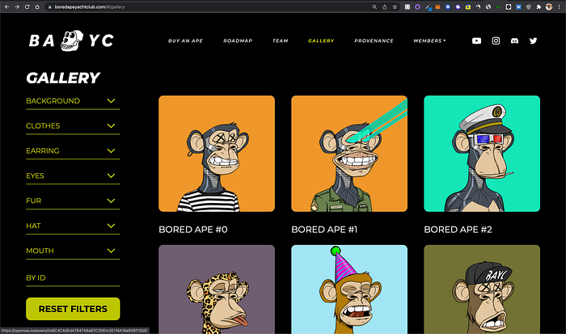
Task: Expand the EYES filter chevron
Action: 111,175
